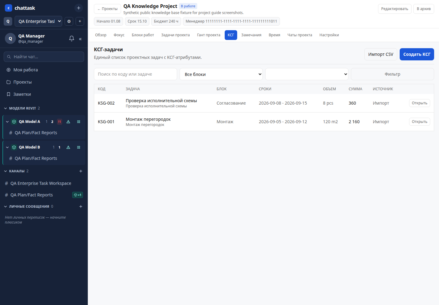Collapse the Личные сообщения section
Viewport: 439px width, 305px height.
[5, 206]
